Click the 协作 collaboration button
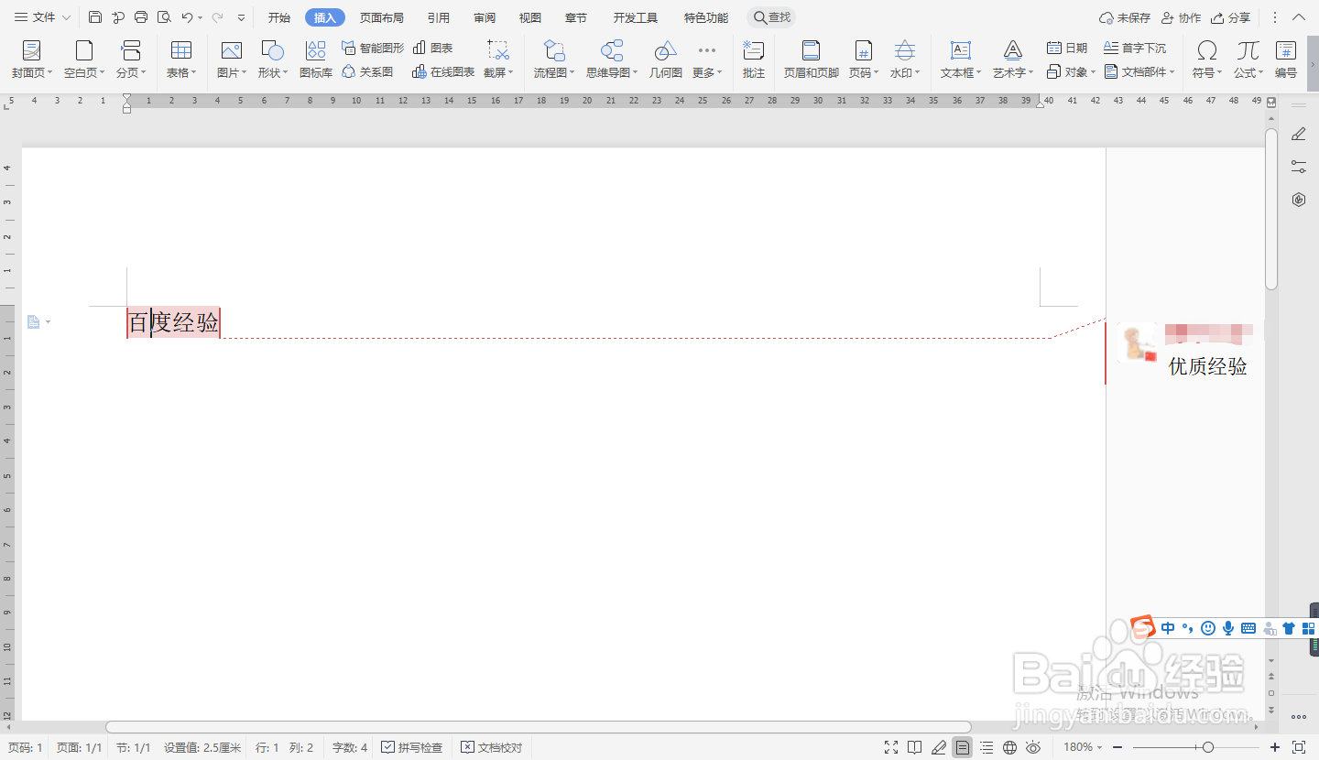1319x760 pixels. (x=1181, y=17)
